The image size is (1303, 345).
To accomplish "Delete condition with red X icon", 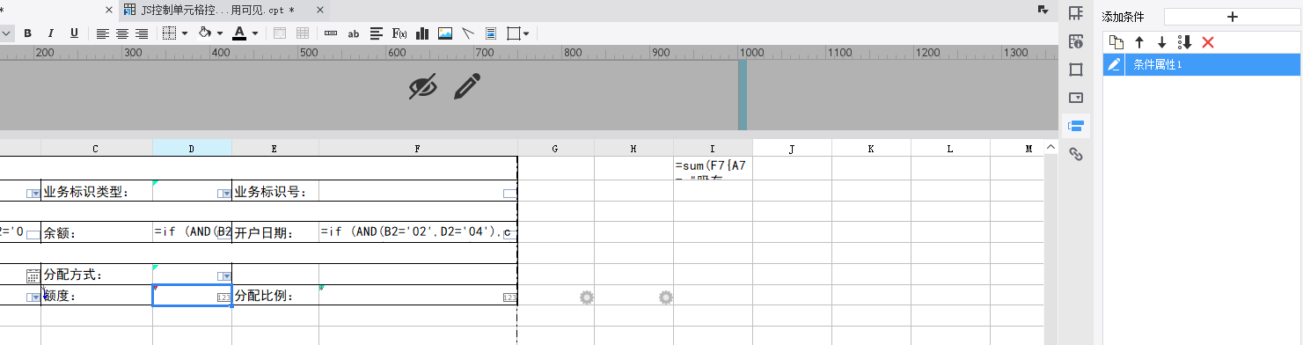I will pyautogui.click(x=1208, y=42).
